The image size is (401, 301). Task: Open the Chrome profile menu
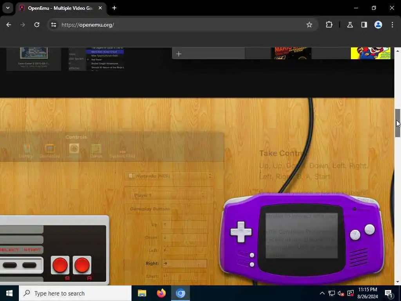pyautogui.click(x=378, y=25)
